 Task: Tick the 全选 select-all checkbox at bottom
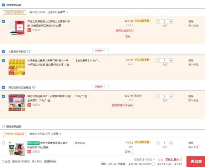(3, 162)
